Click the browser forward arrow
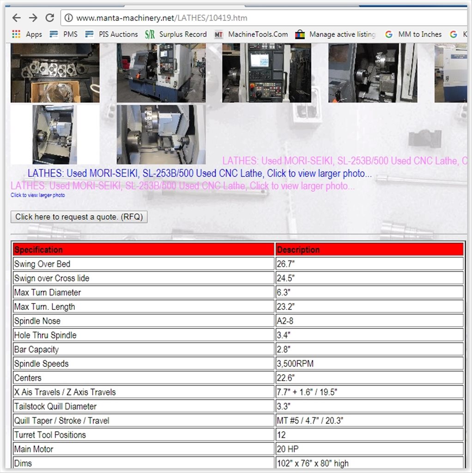This screenshot has height=473, width=472. point(33,18)
